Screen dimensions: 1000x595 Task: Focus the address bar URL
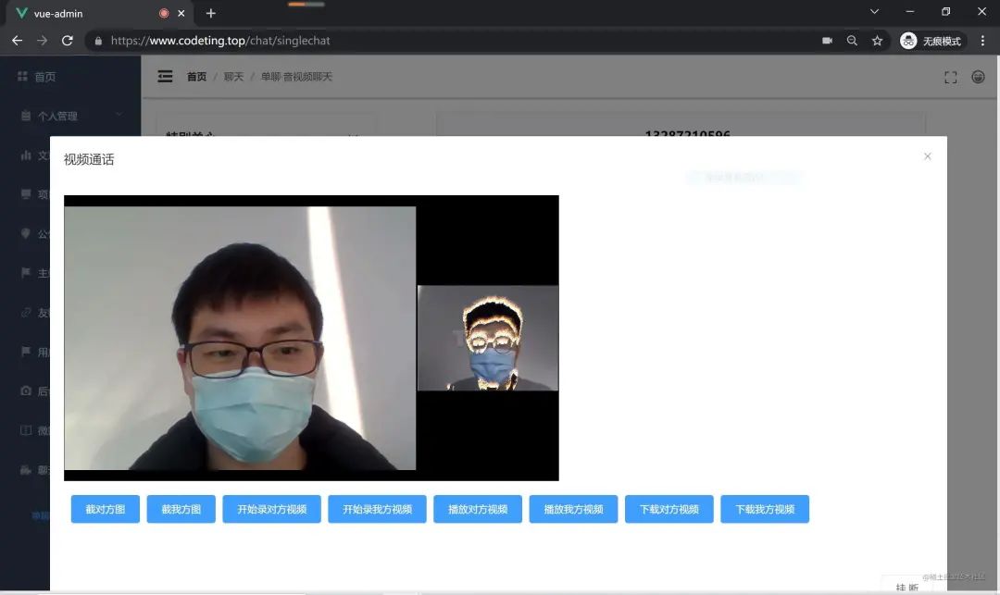coord(220,40)
